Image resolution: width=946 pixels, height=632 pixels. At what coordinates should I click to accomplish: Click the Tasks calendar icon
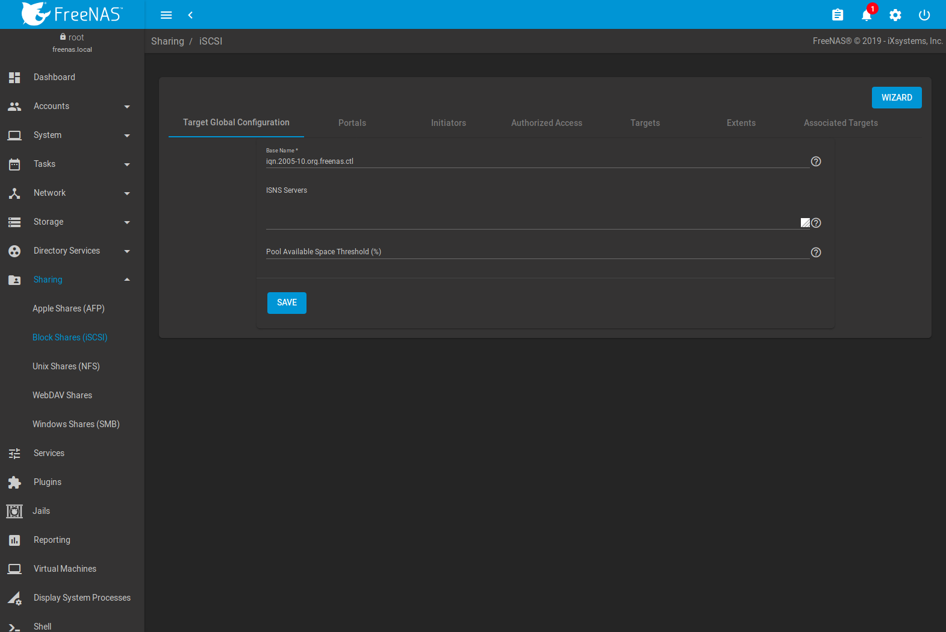(14, 164)
